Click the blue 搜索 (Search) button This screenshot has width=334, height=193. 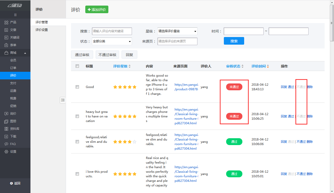[234, 41]
